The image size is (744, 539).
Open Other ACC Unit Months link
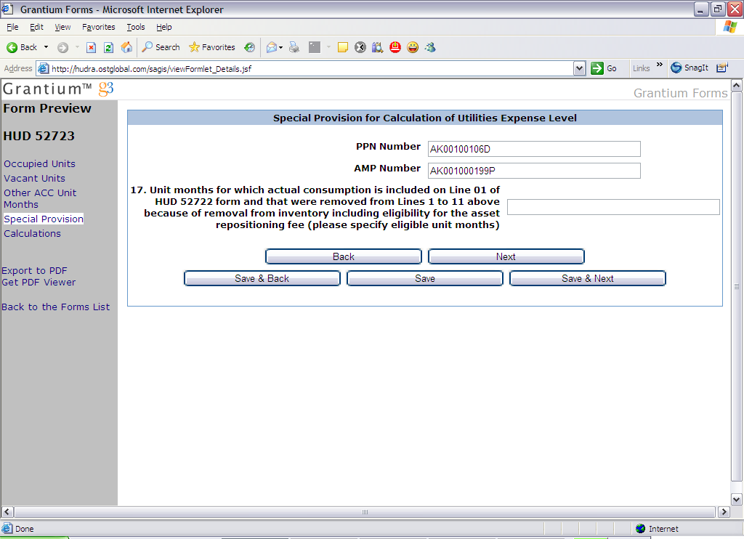40,199
